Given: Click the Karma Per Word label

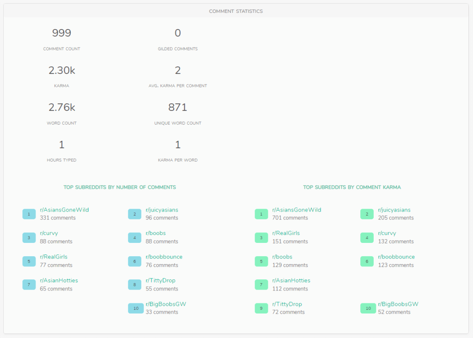Looking at the screenshot, I should point(178,160).
